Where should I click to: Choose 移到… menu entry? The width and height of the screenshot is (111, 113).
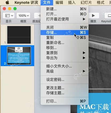[x=65, y=48]
